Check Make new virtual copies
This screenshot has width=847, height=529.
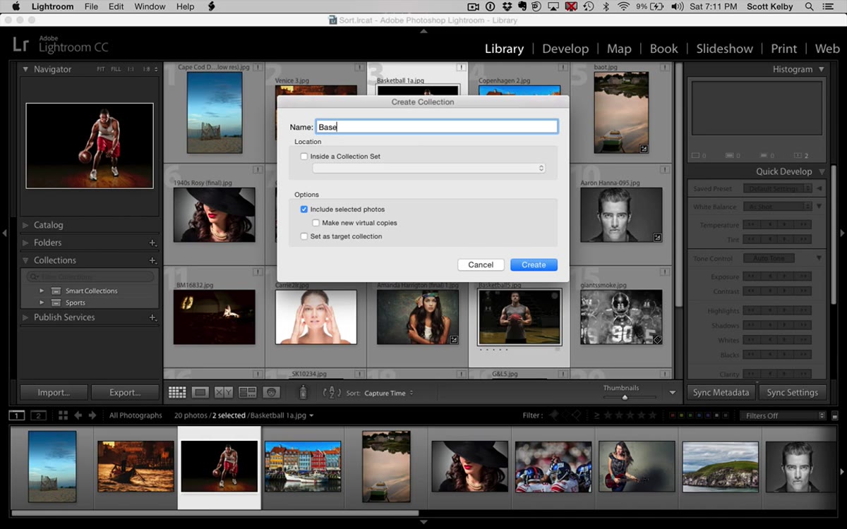(x=316, y=223)
